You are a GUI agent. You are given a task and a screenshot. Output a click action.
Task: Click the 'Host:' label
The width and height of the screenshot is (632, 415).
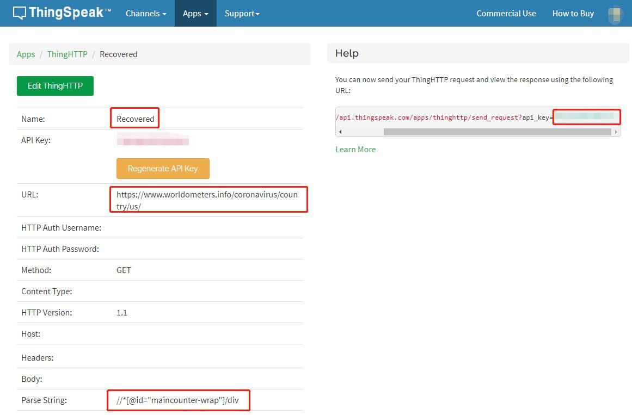(x=30, y=333)
